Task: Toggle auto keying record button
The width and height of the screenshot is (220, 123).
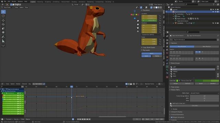Action: coord(73,119)
